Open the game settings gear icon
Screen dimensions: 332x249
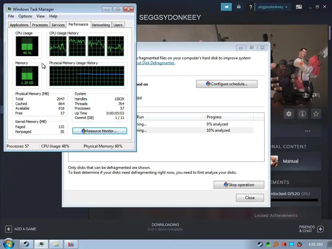coord(289,114)
